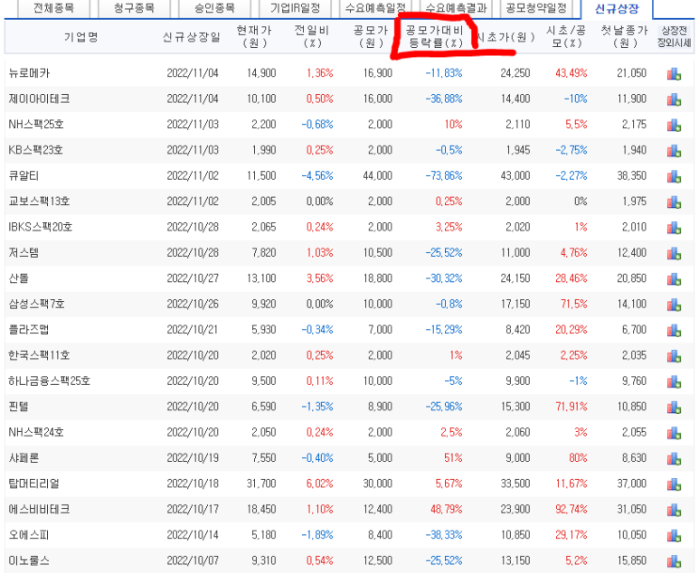This screenshot has width=699, height=573.
Task: Click the -73,86% value in 큐알티 row
Action: (444, 175)
